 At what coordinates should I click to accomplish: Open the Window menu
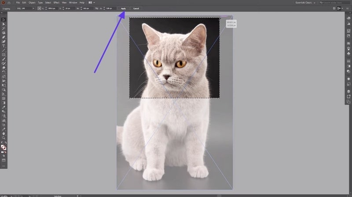73,3
